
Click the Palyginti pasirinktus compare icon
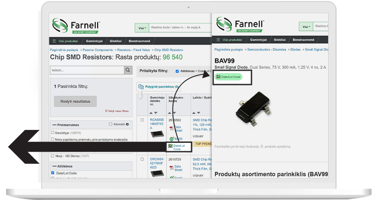141,87
